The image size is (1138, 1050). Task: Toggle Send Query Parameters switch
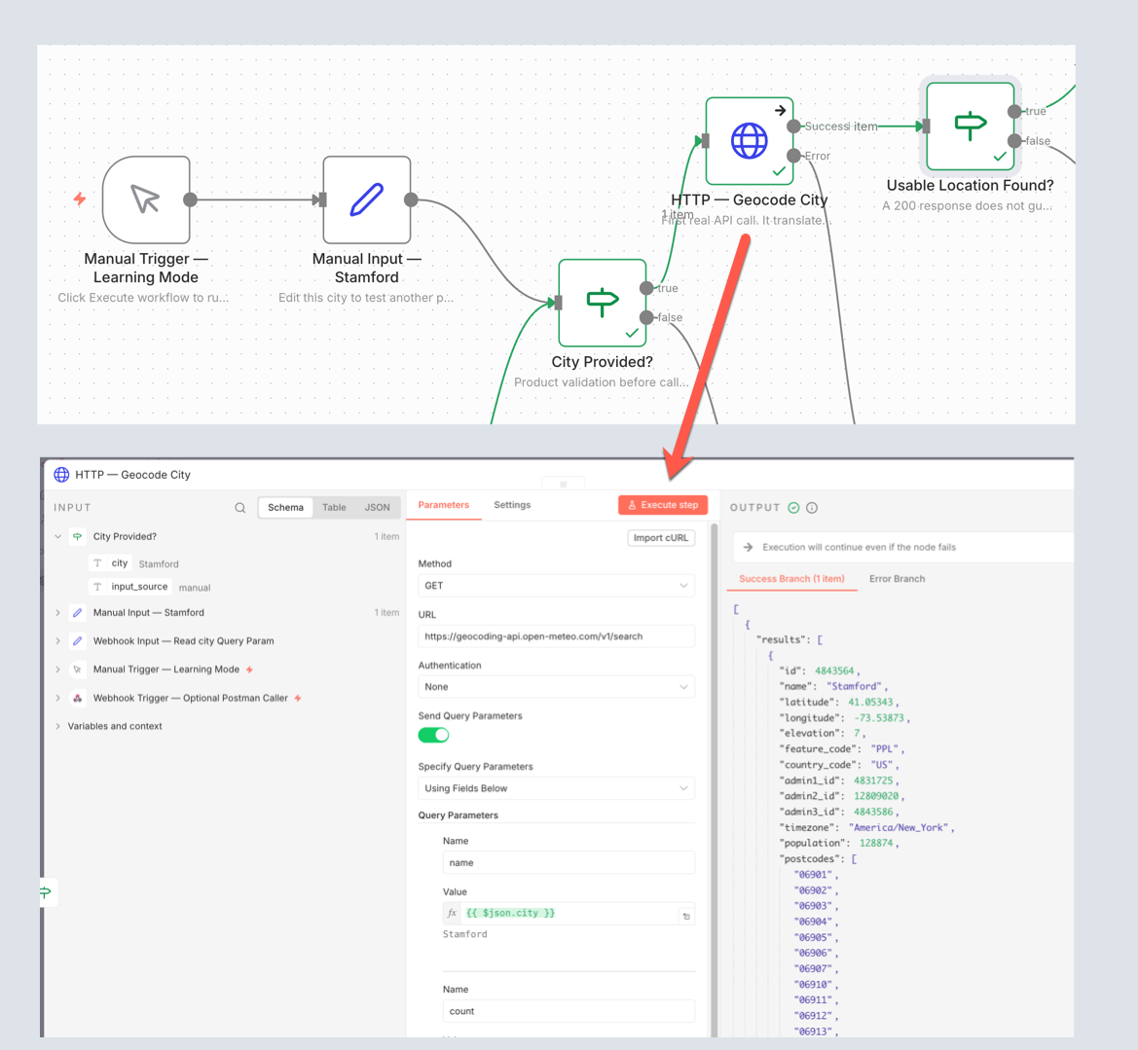pyautogui.click(x=433, y=735)
